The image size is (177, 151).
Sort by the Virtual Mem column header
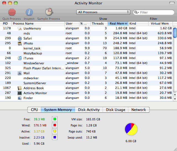coord(160,23)
